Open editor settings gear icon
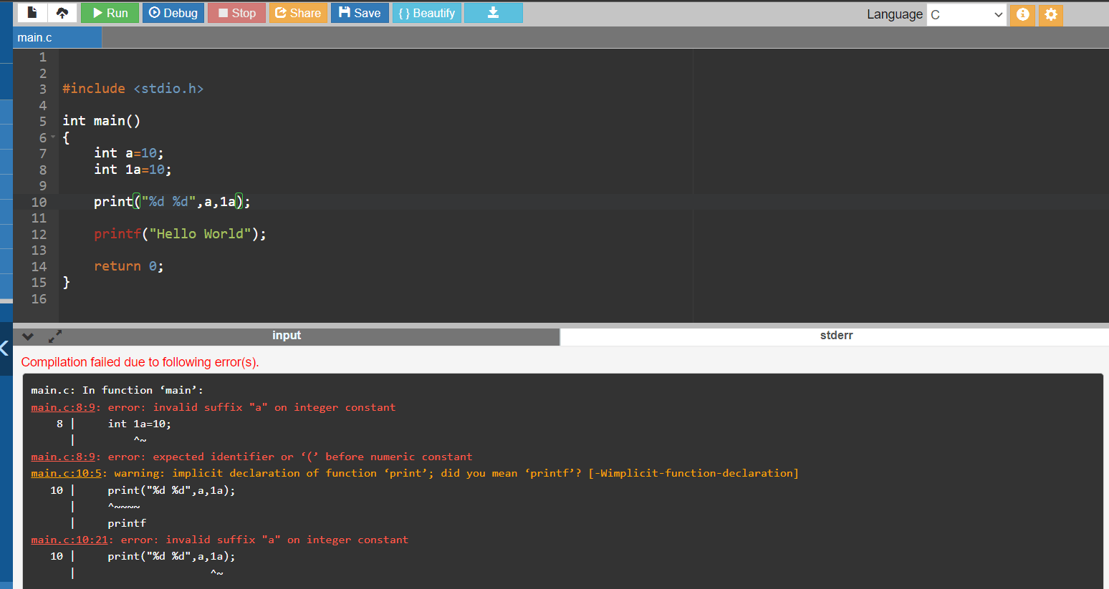 pyautogui.click(x=1050, y=14)
